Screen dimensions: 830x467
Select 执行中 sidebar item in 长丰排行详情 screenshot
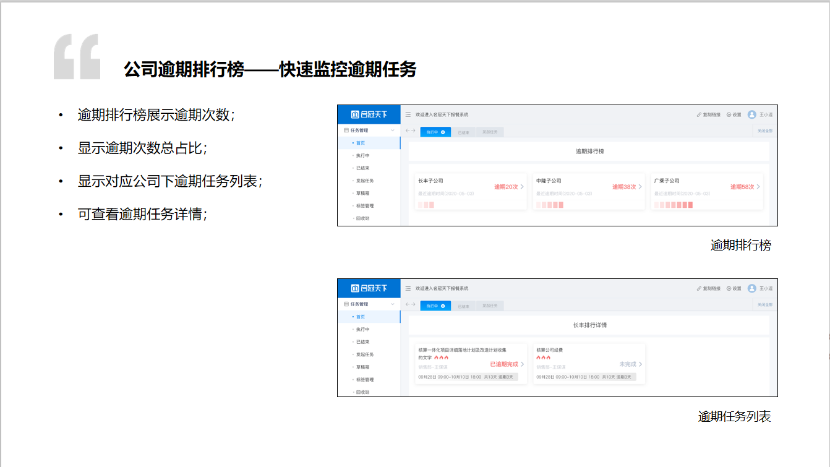(x=369, y=330)
